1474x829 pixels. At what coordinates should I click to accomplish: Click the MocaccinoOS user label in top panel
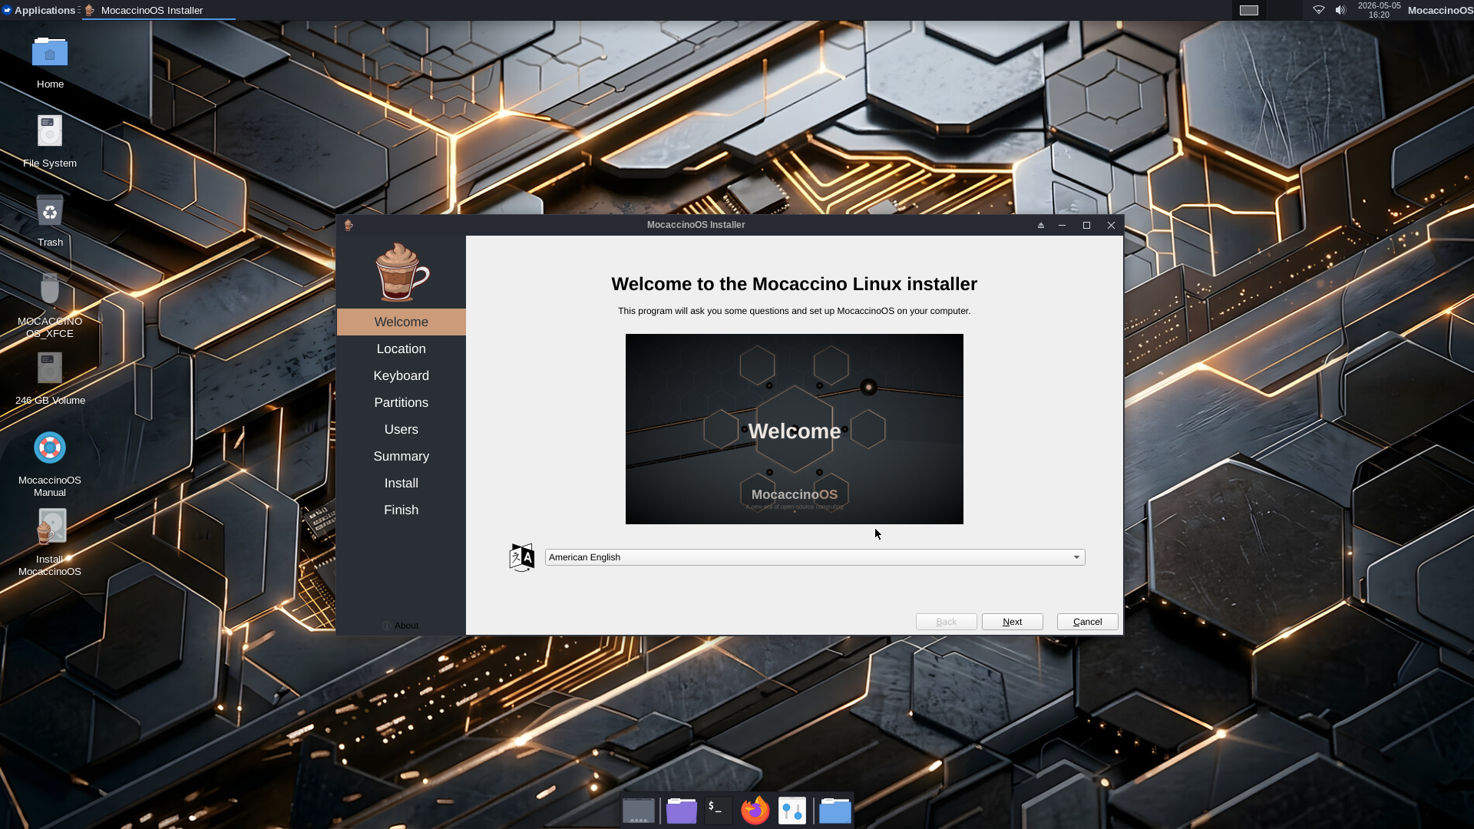[x=1440, y=10]
